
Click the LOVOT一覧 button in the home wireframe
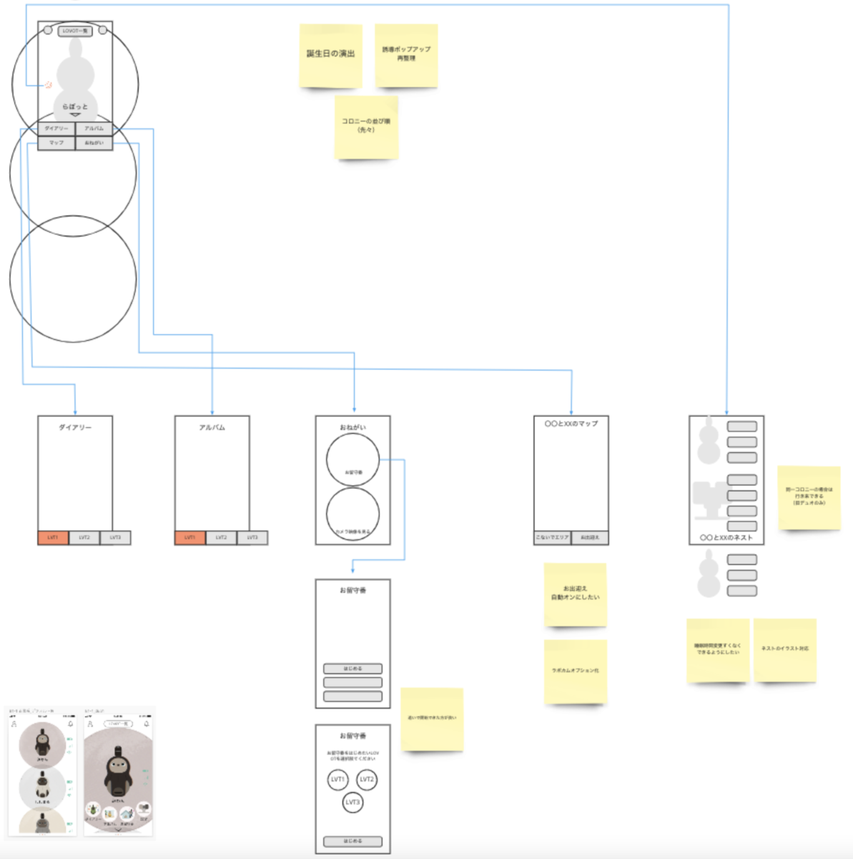75,31
